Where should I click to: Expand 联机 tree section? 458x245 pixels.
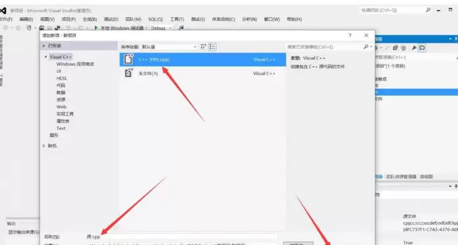pyautogui.click(x=44, y=146)
